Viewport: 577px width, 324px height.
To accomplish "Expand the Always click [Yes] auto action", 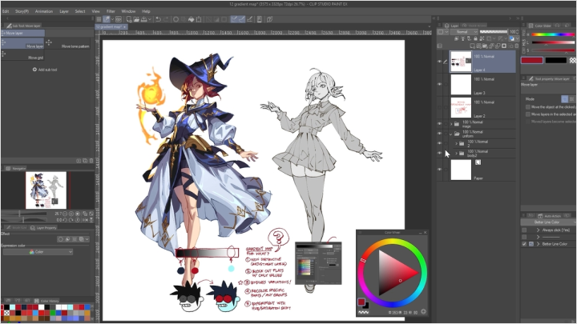I will (538, 230).
